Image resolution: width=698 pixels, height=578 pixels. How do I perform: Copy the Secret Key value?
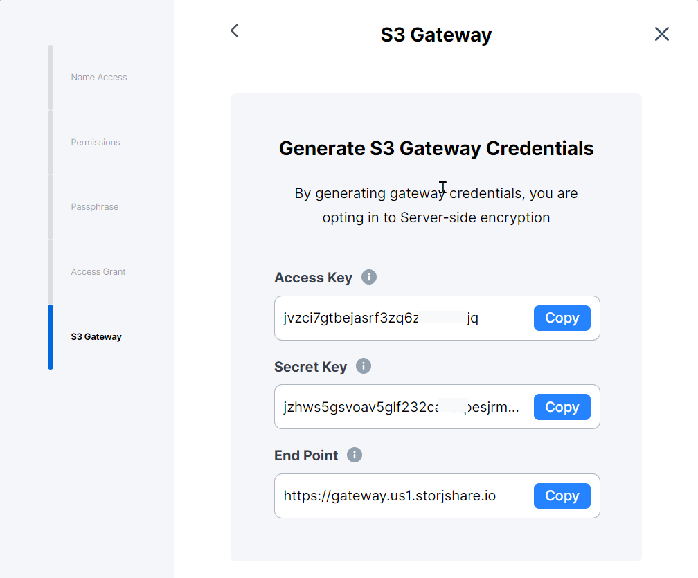[x=562, y=407]
